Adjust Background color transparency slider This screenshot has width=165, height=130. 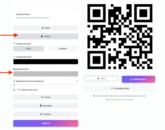pyautogui.click(x=14, y=84)
